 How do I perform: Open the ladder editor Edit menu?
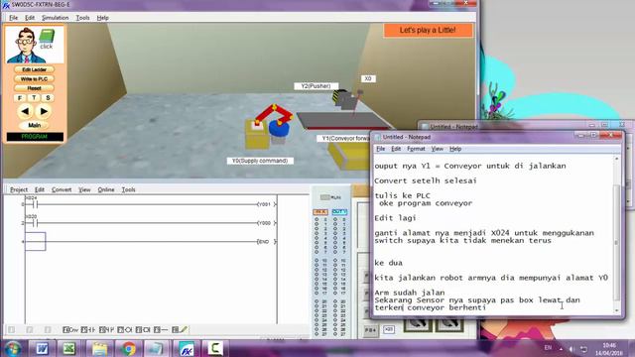pos(40,189)
